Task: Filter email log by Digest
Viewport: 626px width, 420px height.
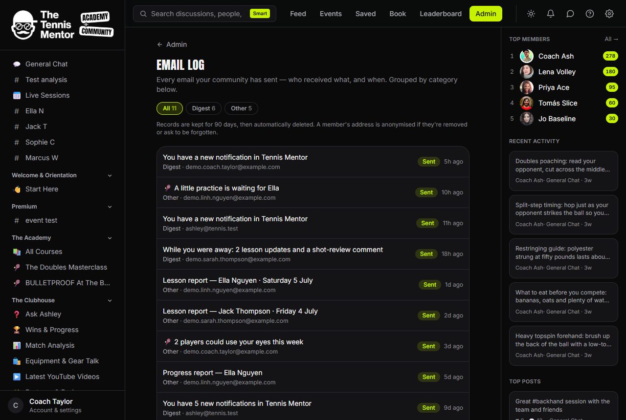Action: point(203,108)
